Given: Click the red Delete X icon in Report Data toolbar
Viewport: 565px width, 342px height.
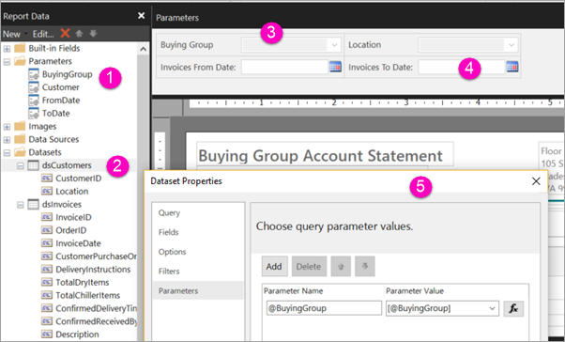Looking at the screenshot, I should 65,34.
